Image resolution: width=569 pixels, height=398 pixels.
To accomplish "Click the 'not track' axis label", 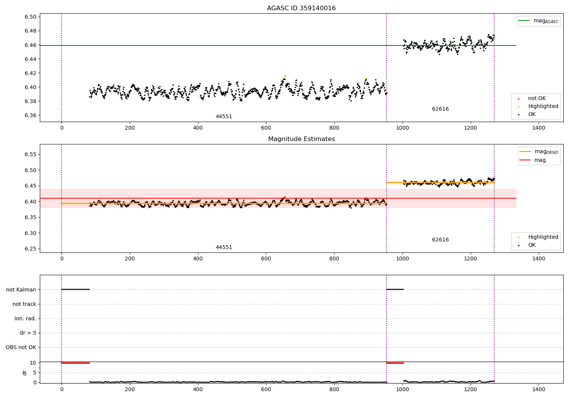I will (24, 304).
